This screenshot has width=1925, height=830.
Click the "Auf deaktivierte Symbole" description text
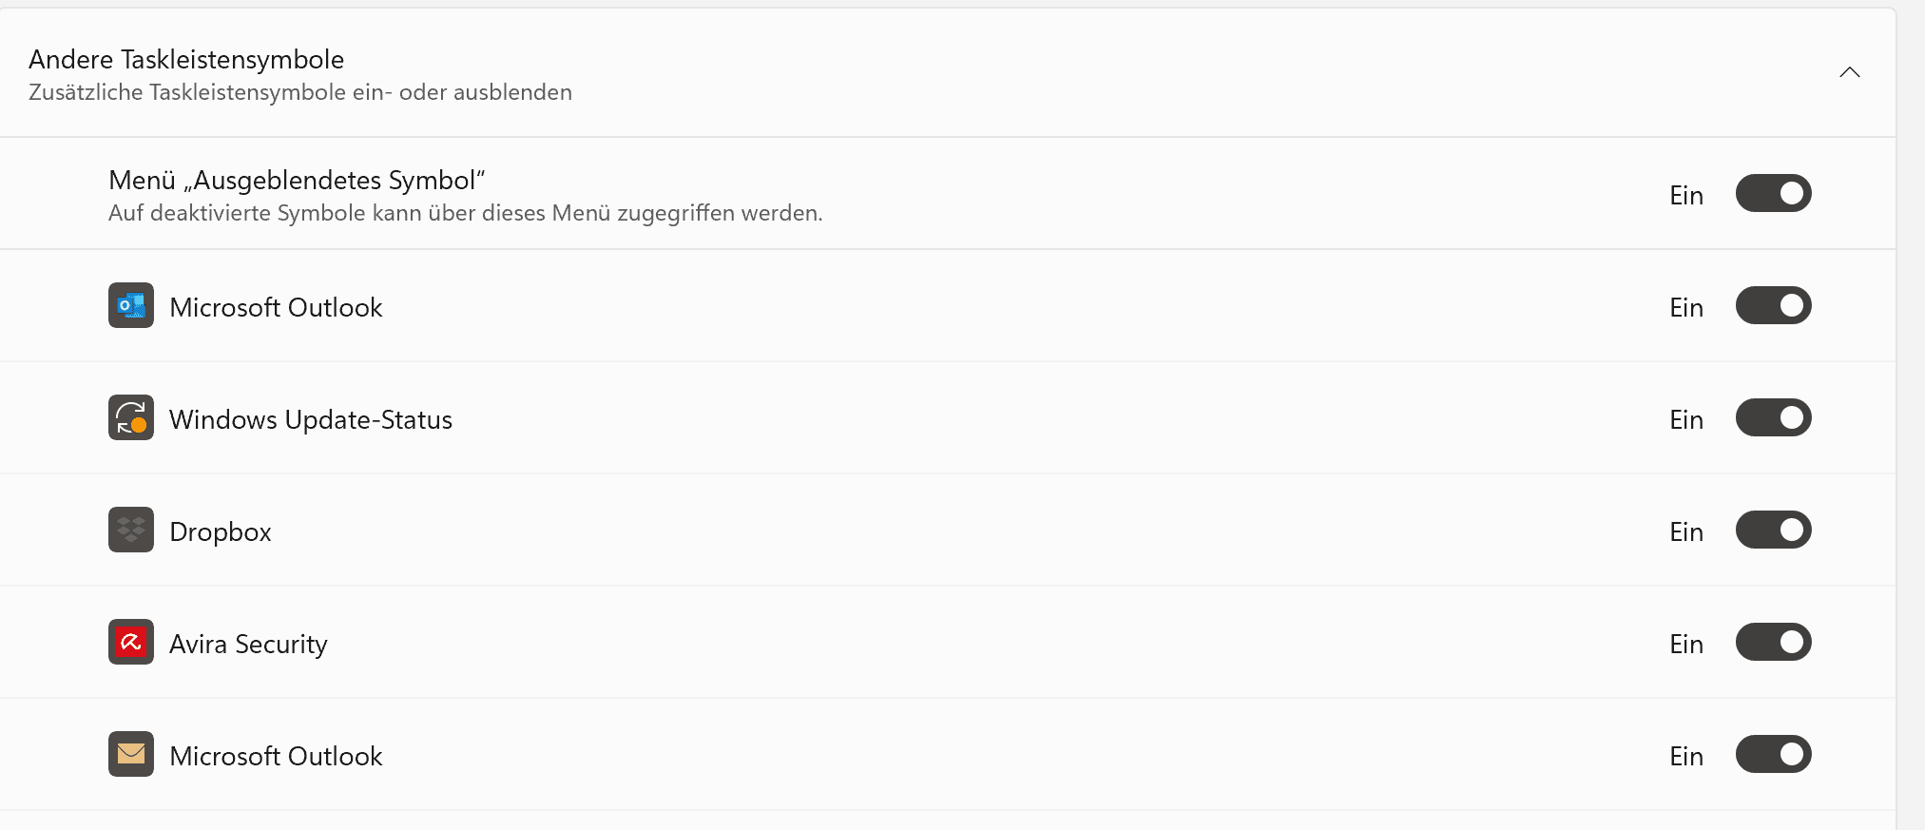pos(465,213)
